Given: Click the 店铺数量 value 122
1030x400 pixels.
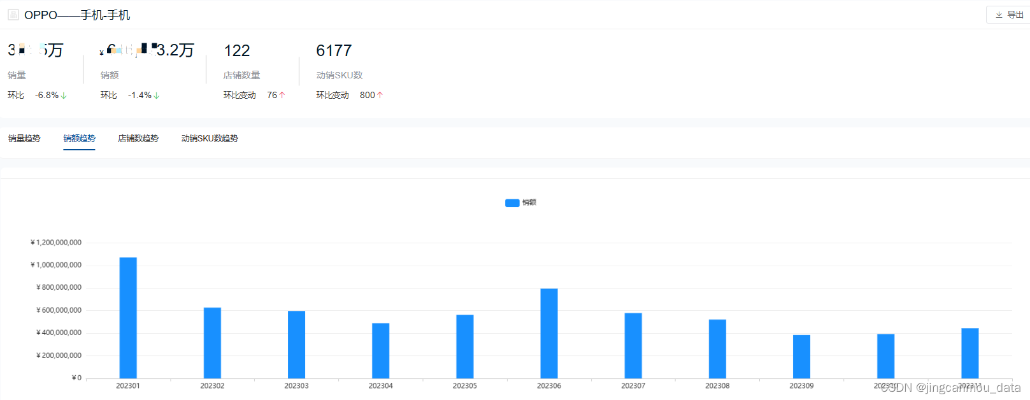Looking at the screenshot, I should pos(237,50).
